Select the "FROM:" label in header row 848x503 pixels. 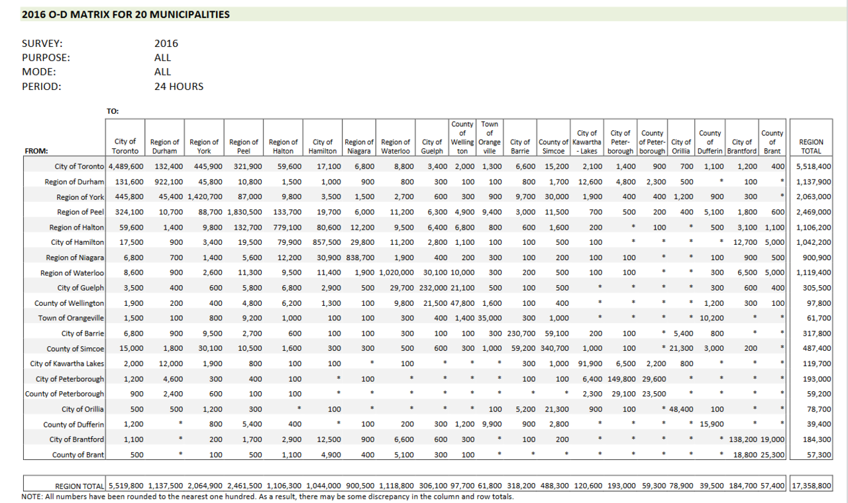pos(36,151)
